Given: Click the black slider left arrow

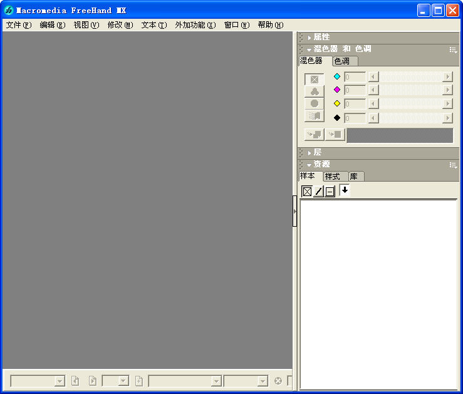Looking at the screenshot, I should pyautogui.click(x=373, y=118).
